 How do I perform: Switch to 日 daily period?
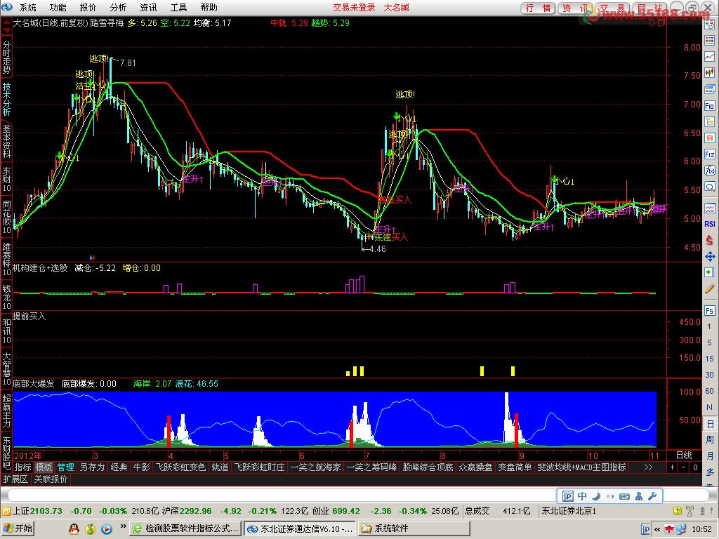coord(709,423)
